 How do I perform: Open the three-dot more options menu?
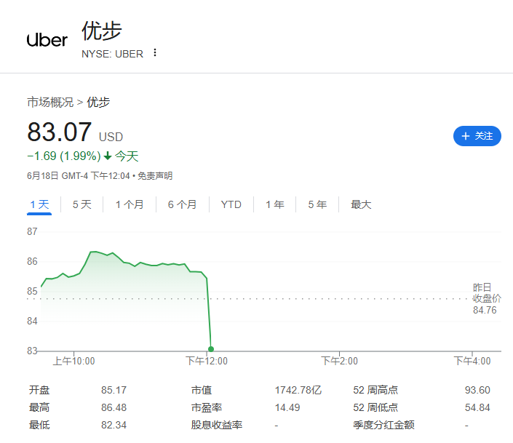[155, 52]
